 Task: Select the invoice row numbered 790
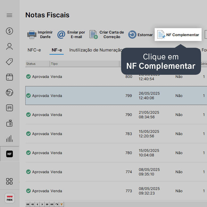(x=116, y=115)
